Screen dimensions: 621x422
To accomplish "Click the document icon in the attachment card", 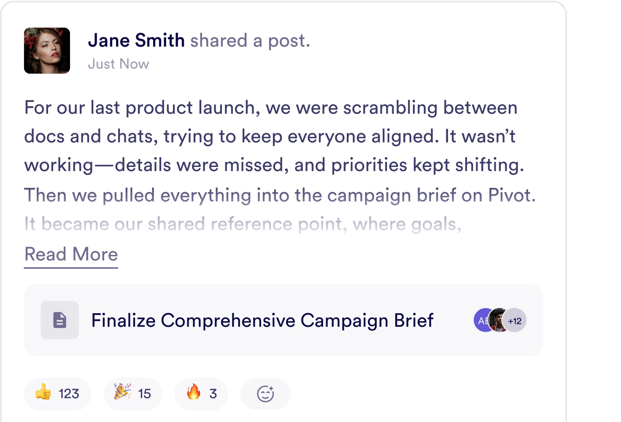I will pos(59,320).
